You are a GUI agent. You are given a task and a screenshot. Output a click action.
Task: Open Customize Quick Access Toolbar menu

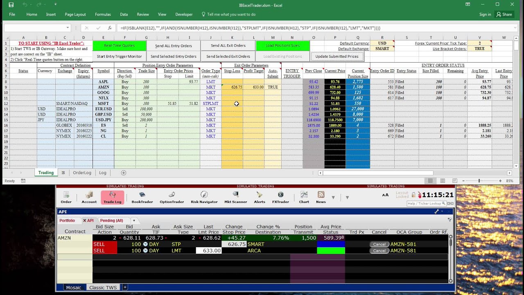click(x=56, y=5)
